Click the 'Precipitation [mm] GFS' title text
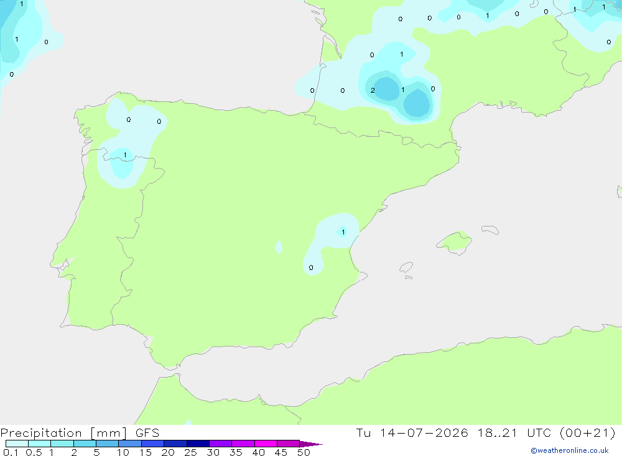This screenshot has height=456, width=622. tap(80, 433)
